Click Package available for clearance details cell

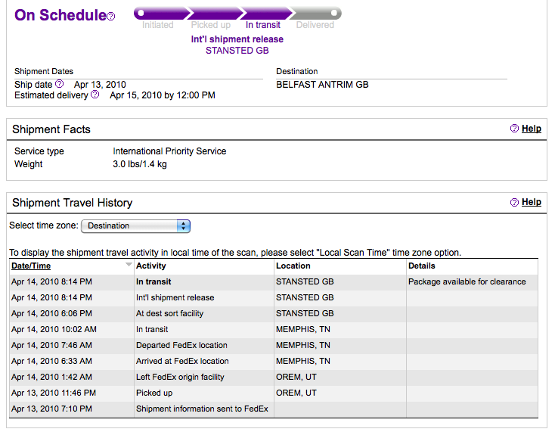click(x=467, y=281)
